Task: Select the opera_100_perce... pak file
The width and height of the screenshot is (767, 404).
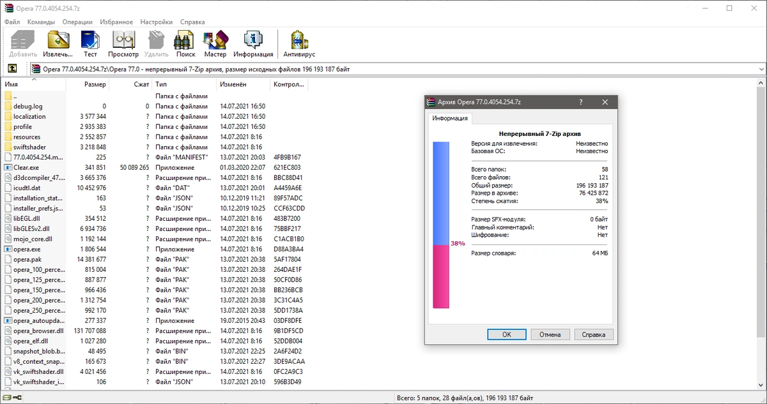Action: click(x=153, y=269)
